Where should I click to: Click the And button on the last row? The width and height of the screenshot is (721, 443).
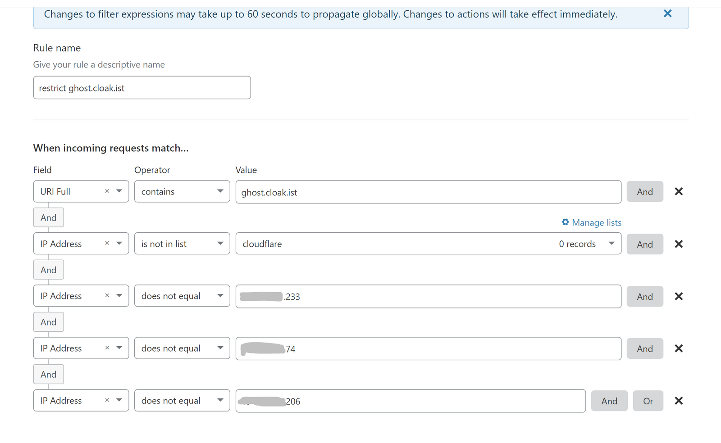[609, 401]
